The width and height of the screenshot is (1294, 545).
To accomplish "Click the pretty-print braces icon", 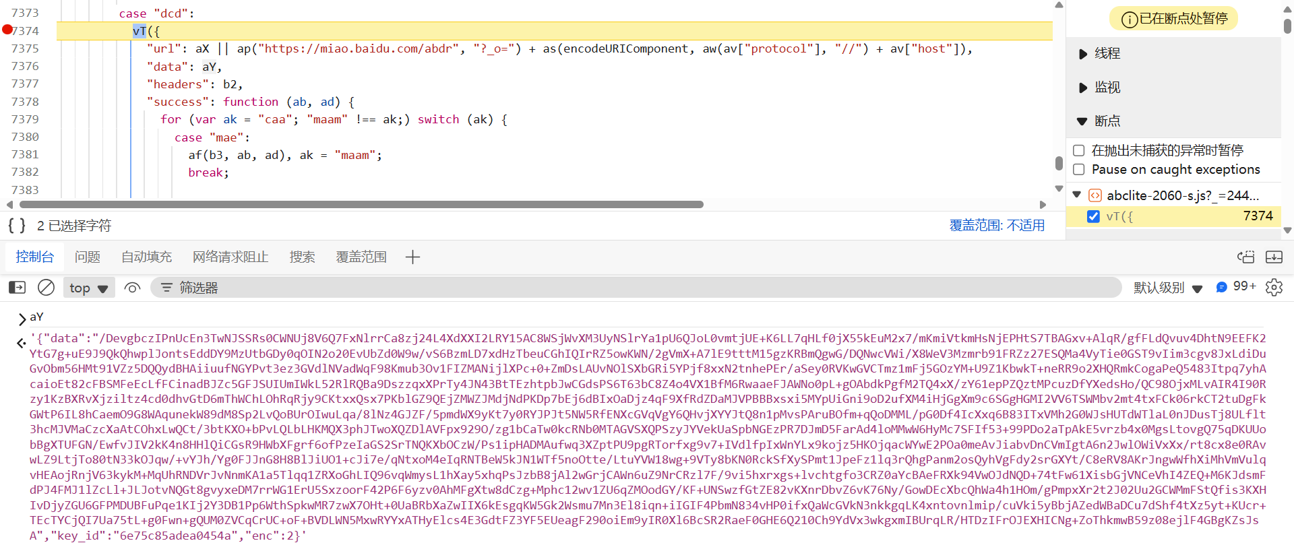I will point(17,226).
